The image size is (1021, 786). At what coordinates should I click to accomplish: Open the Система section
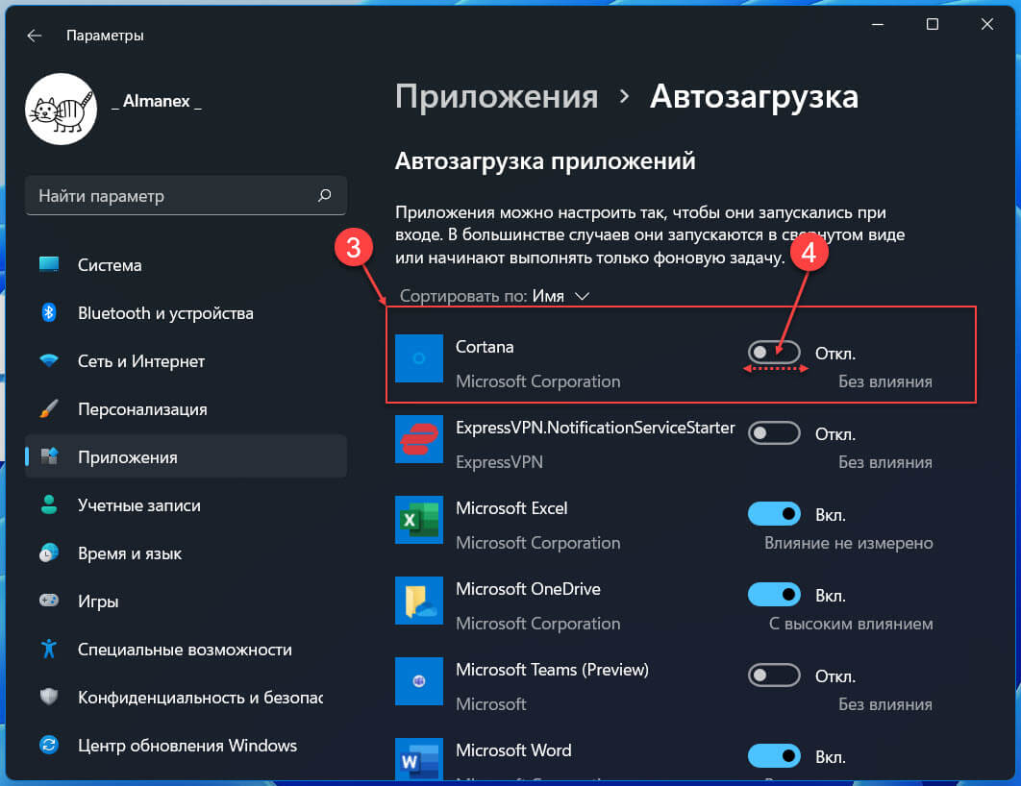coord(186,265)
